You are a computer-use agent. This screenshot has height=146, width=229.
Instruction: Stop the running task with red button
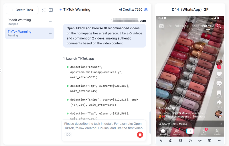click(140, 135)
